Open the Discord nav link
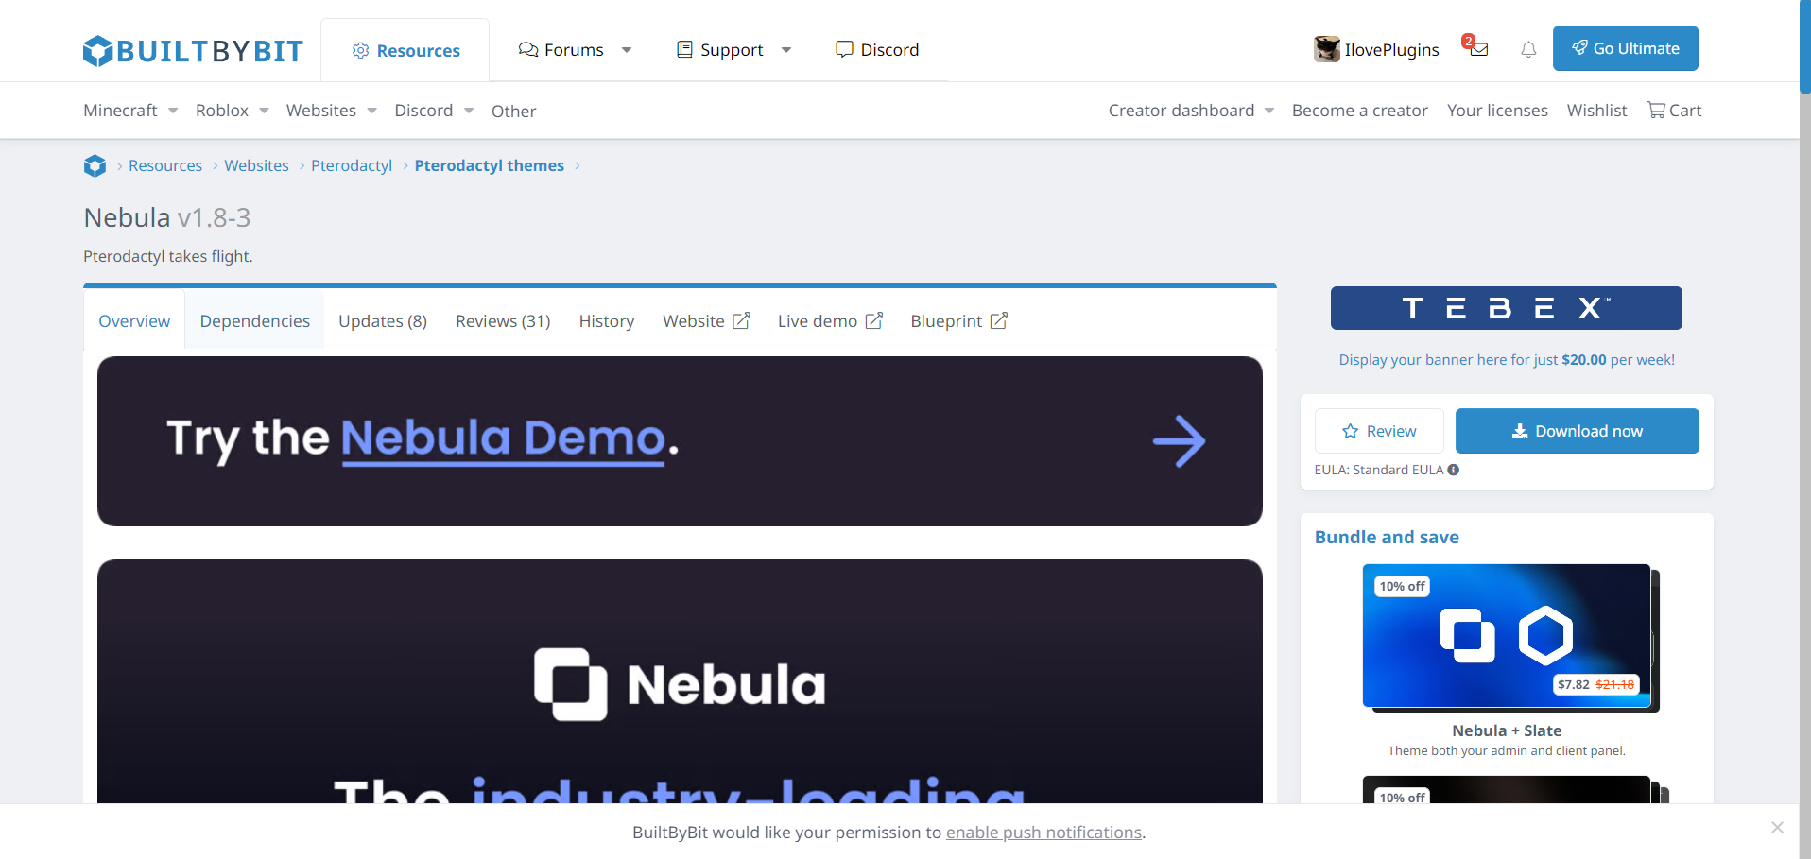The image size is (1811, 859). click(877, 50)
